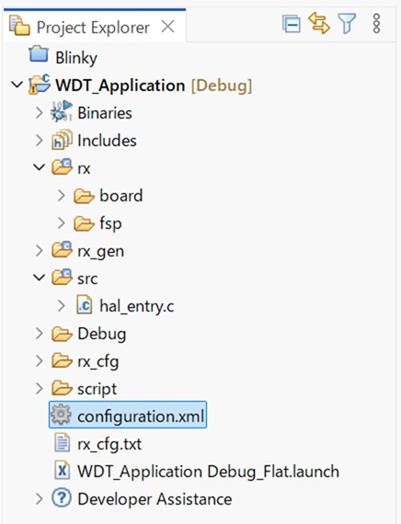Select the rx_cfg.txt file name
Image resolution: width=401 pixels, height=524 pixels.
click(109, 445)
